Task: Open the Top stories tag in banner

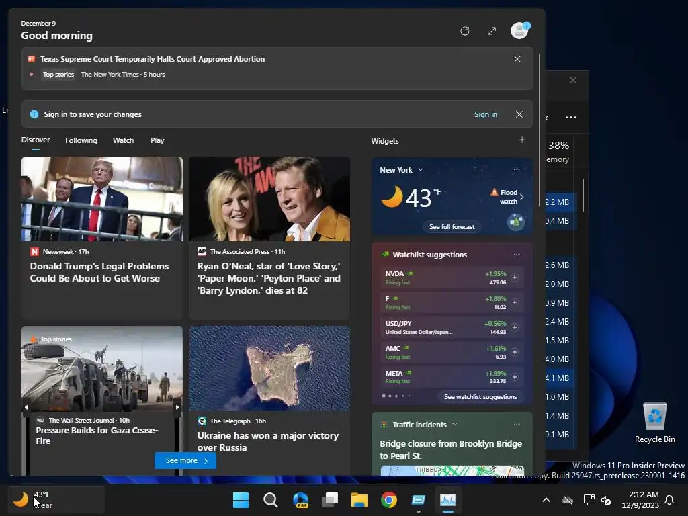Action: pyautogui.click(x=58, y=74)
